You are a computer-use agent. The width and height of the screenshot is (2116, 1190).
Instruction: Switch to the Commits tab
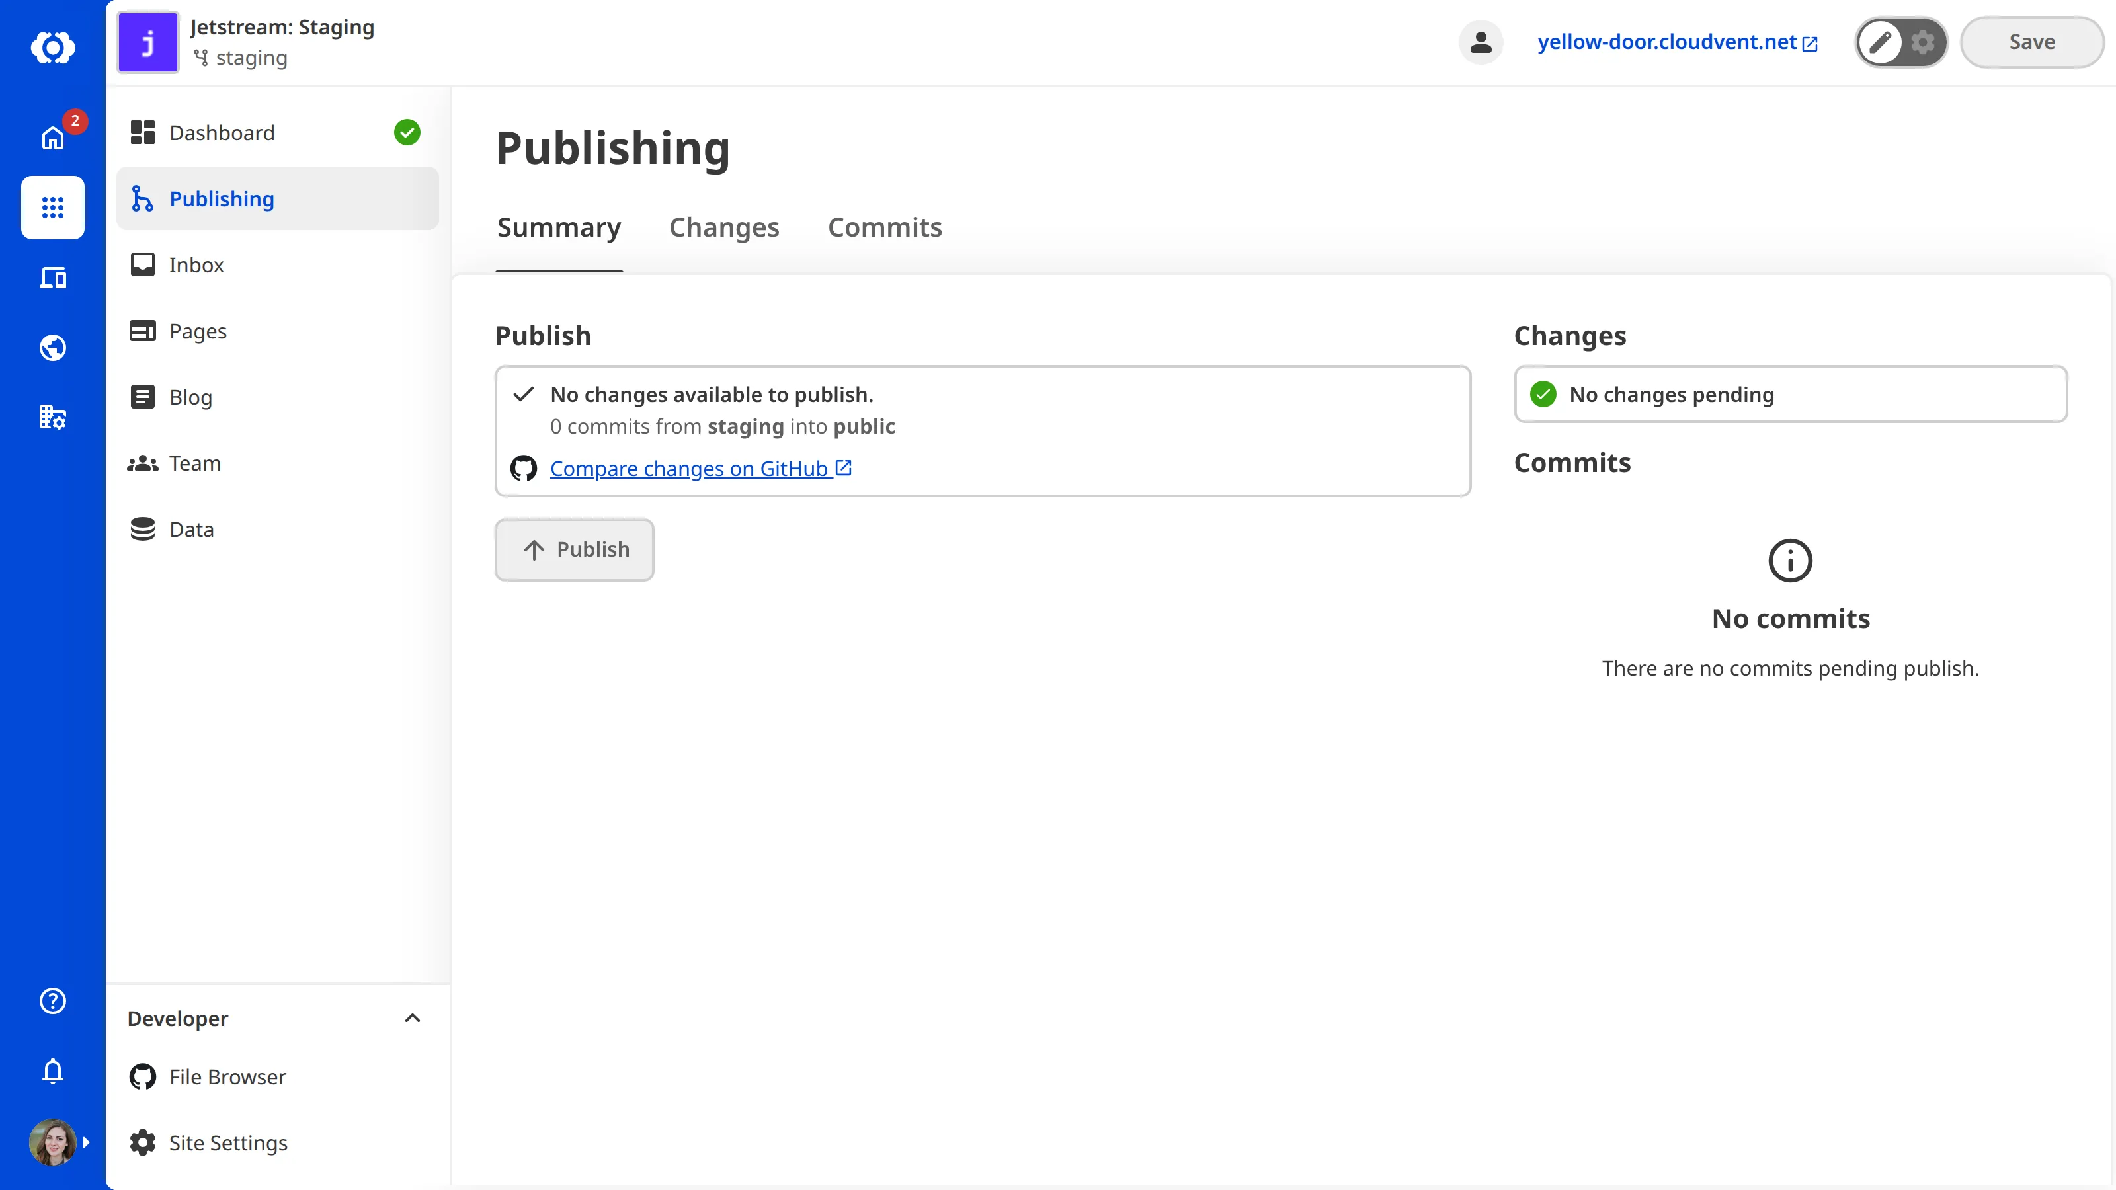(x=885, y=227)
